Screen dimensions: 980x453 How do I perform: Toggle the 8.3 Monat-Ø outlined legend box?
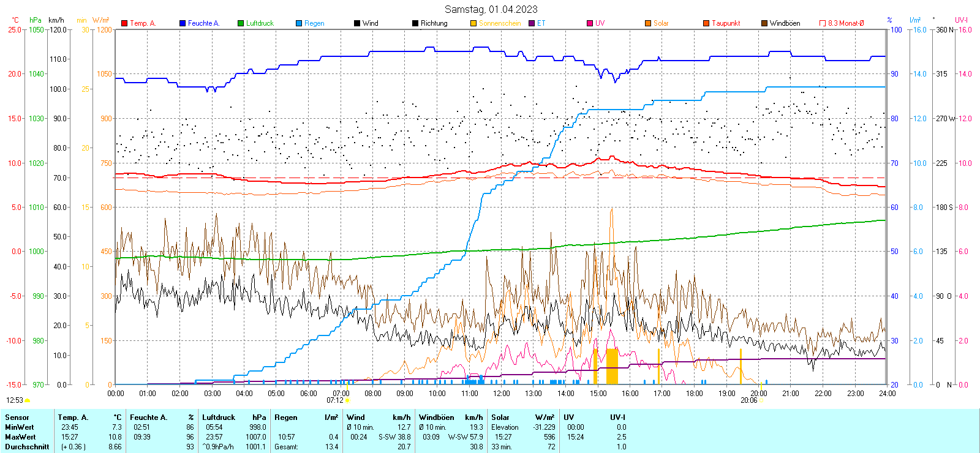pyautogui.click(x=823, y=23)
